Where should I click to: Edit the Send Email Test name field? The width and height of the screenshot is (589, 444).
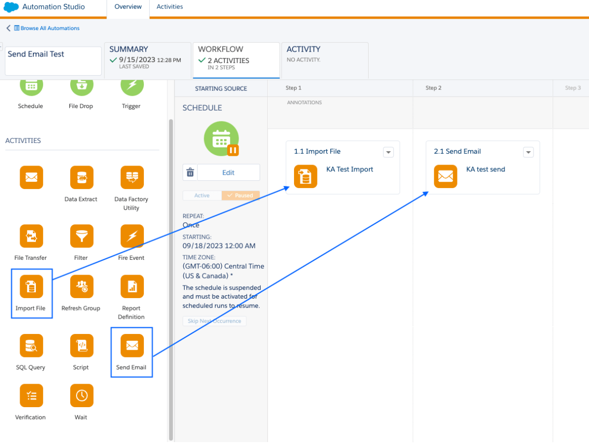[54, 61]
